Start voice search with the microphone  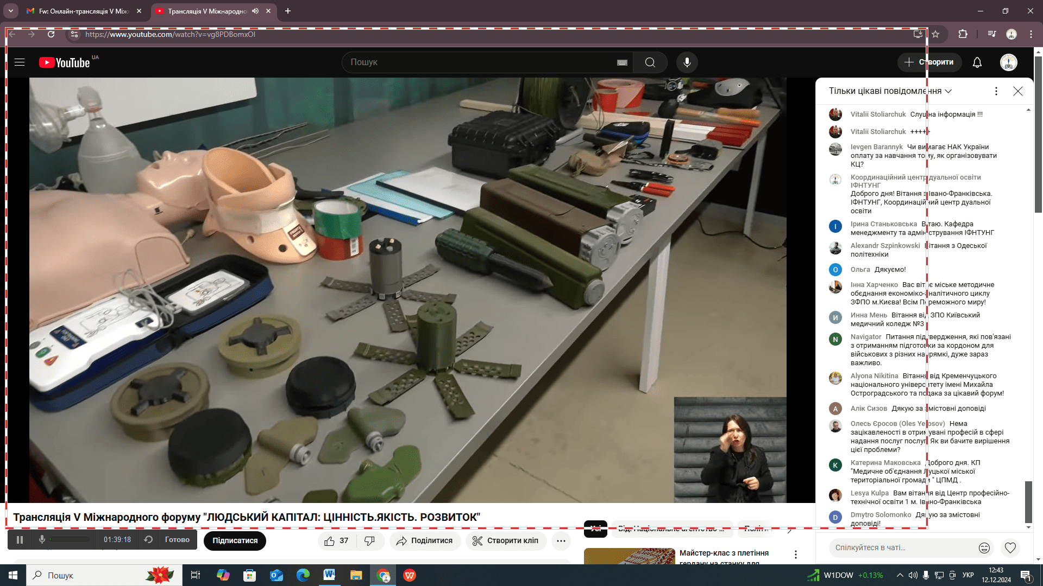click(687, 62)
